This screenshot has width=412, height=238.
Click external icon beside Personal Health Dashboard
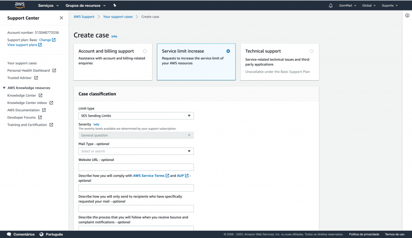tap(54, 71)
